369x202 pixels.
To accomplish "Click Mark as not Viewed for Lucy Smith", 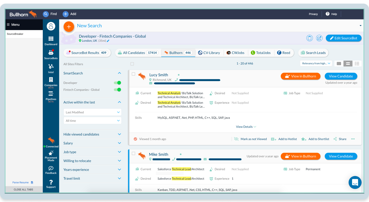I will pos(251,139).
